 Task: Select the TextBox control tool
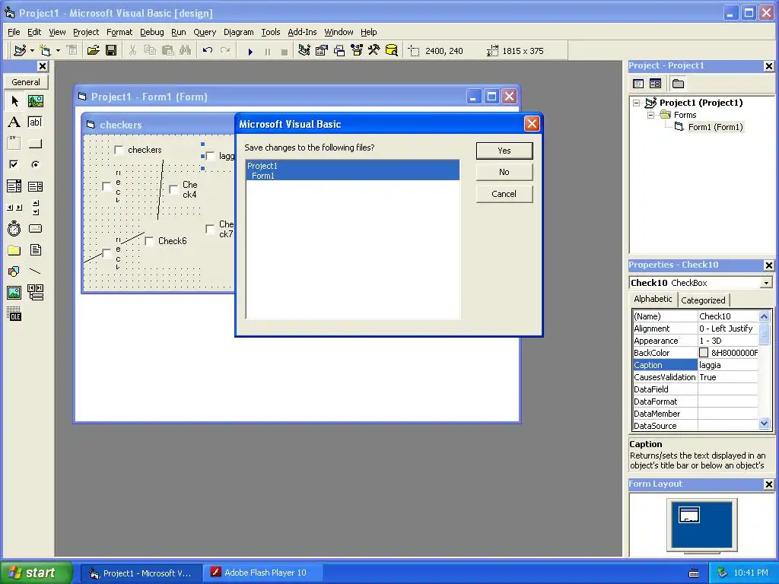tap(35, 122)
